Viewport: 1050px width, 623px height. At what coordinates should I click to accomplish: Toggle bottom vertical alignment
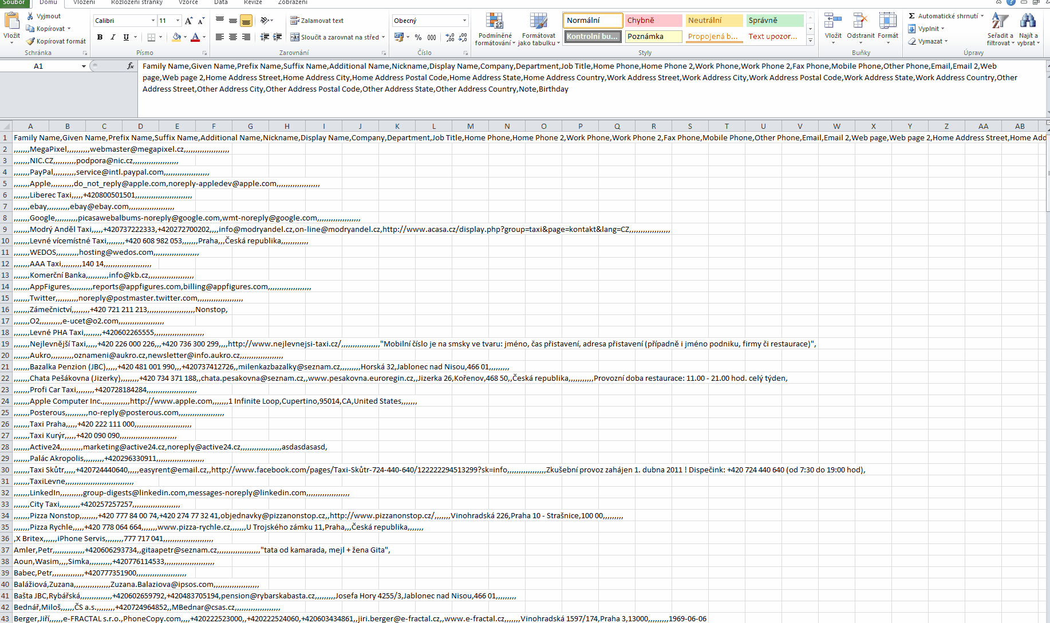[x=246, y=21]
